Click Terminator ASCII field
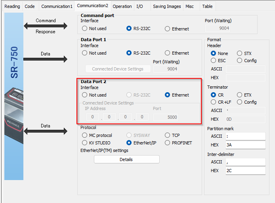Screen dimensions: 275x203 [246, 110]
